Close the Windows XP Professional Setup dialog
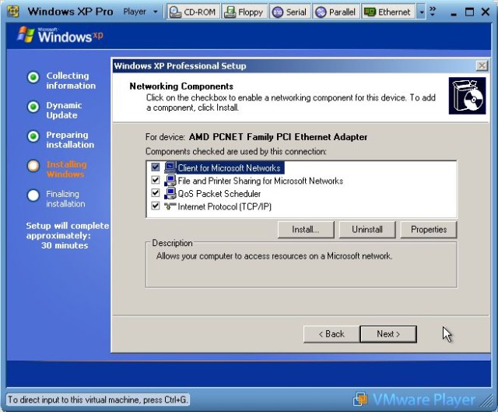The image size is (498, 412). [482, 65]
